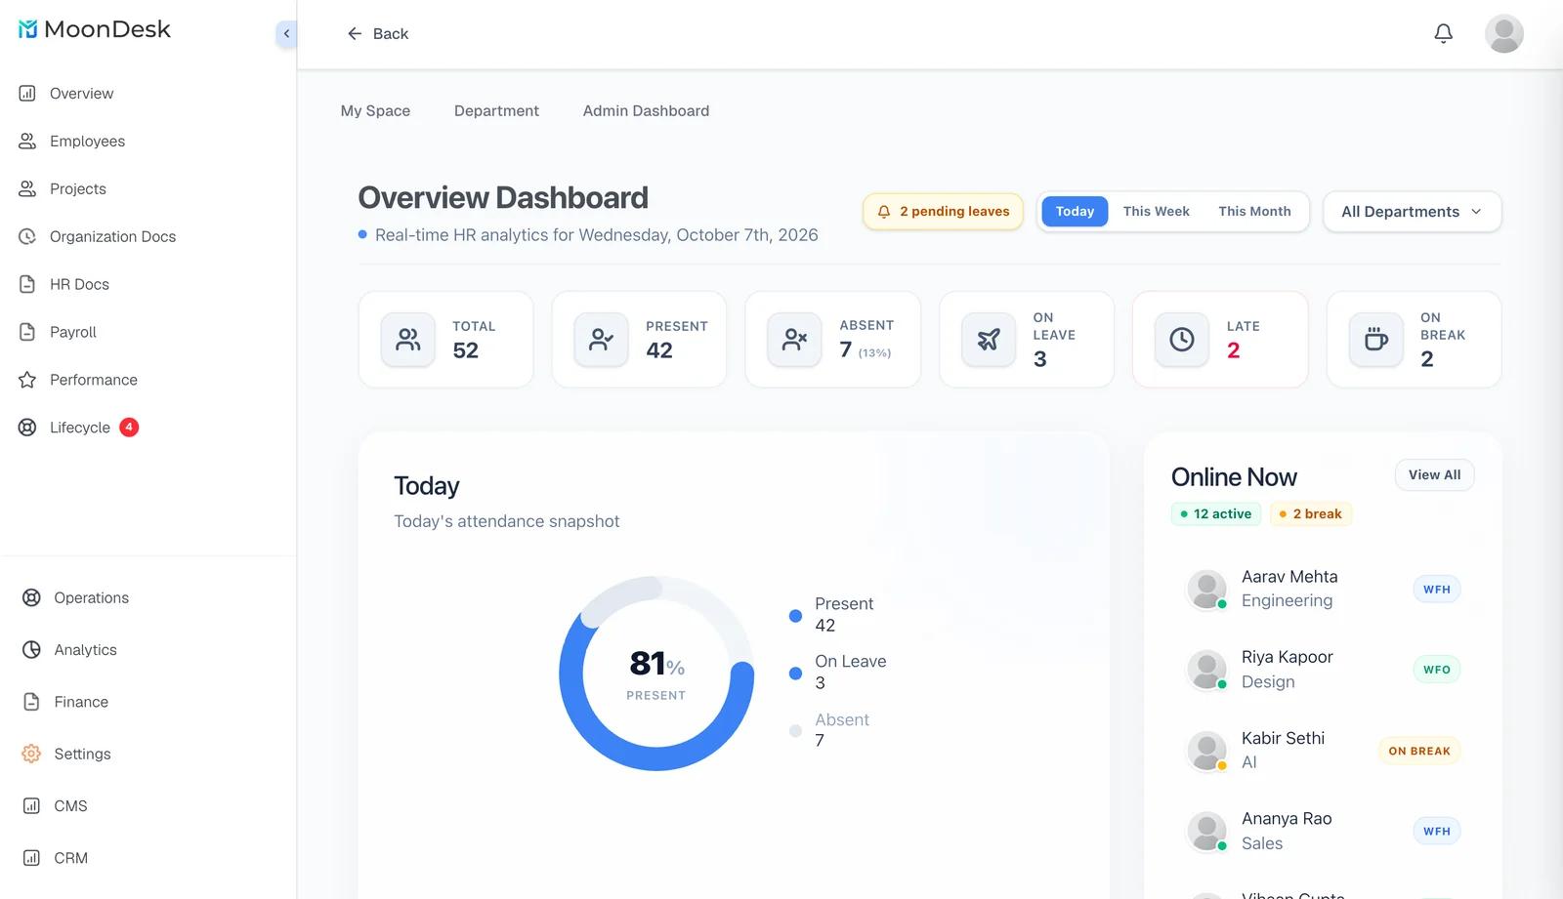Select the This Week time range
The height and width of the screenshot is (899, 1563).
tap(1156, 212)
